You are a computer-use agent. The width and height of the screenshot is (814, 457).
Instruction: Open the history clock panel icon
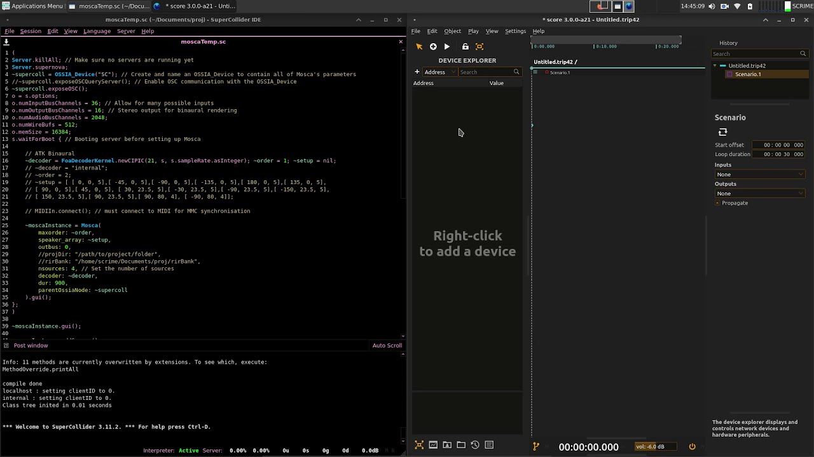pos(475,445)
